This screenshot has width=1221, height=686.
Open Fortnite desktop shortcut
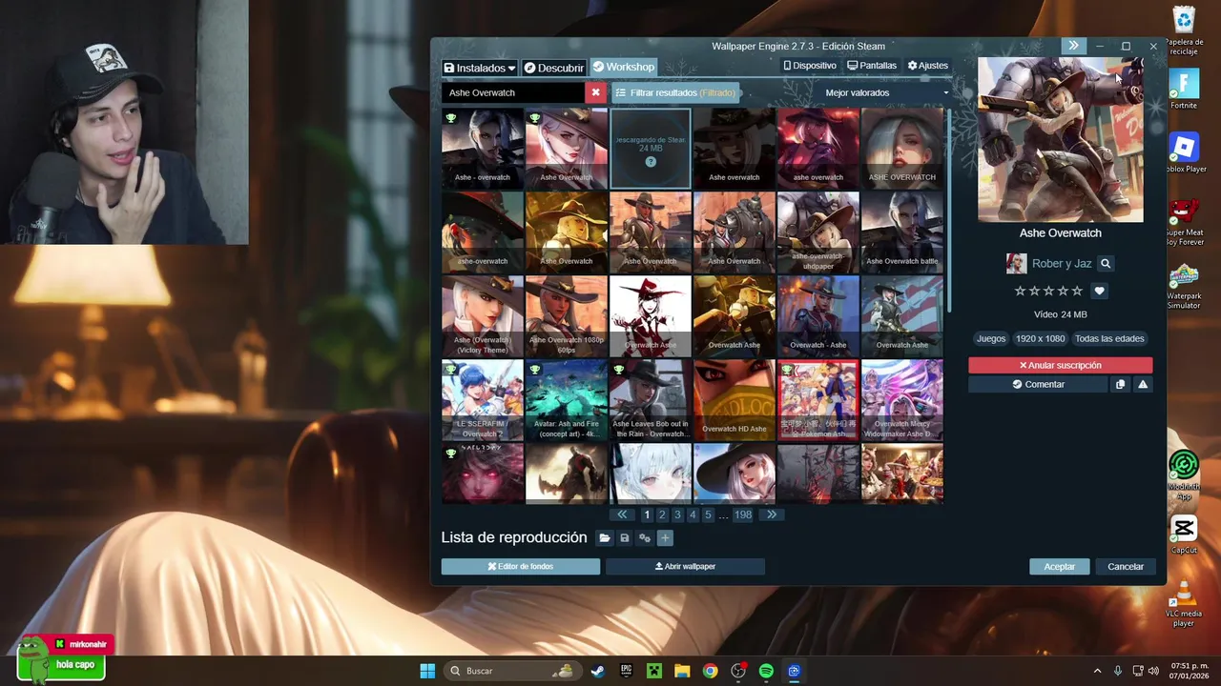click(1184, 89)
